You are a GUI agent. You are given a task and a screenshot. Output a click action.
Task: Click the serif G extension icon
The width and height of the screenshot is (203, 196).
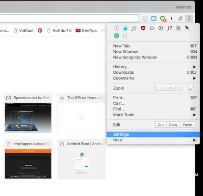125,35
